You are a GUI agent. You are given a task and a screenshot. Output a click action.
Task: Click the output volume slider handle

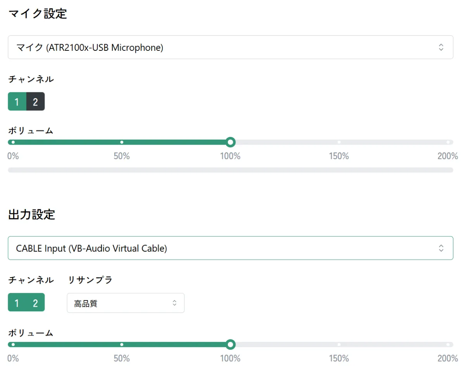(231, 344)
